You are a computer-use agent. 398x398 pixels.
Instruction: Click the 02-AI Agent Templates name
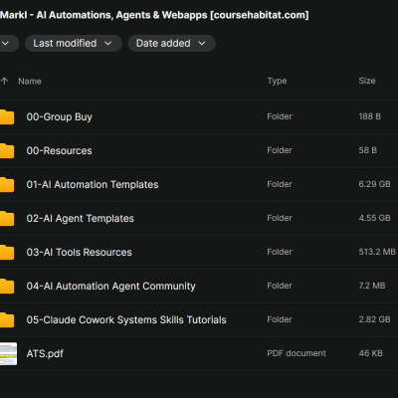pos(81,219)
